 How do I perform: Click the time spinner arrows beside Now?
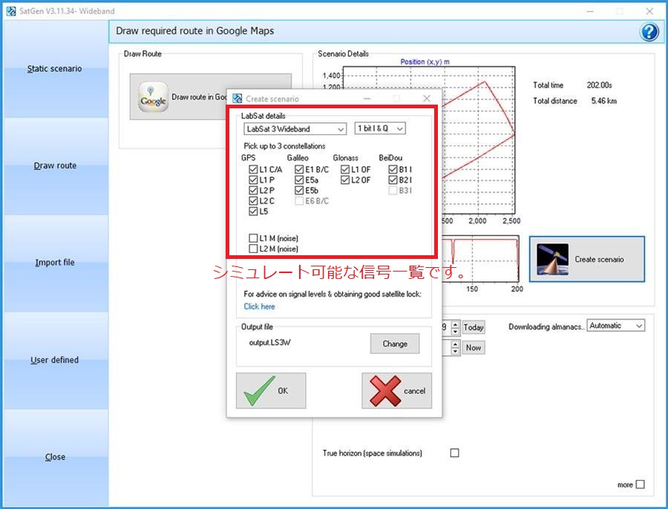(456, 347)
